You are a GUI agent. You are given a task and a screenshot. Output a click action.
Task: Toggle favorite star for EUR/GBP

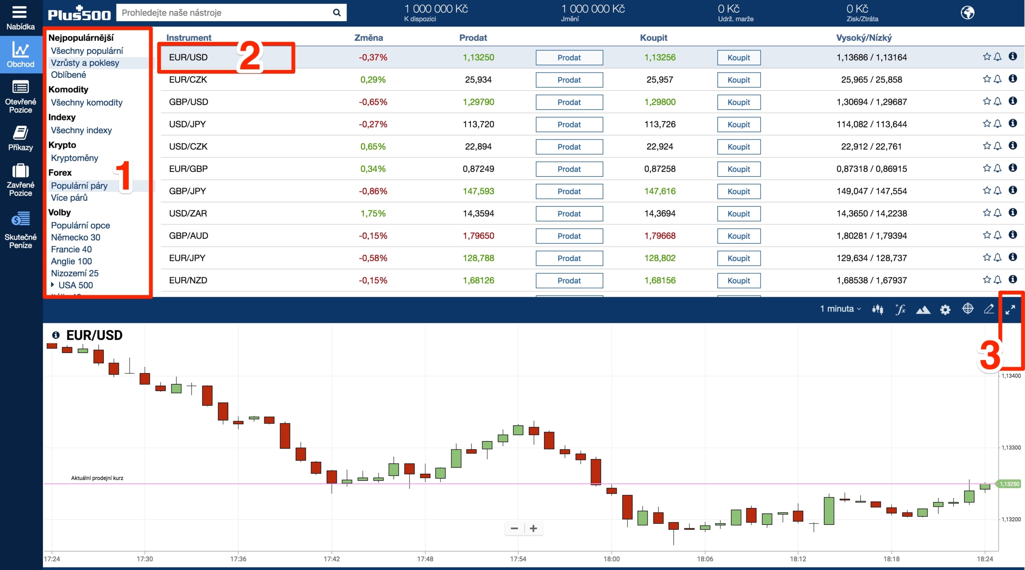tap(987, 168)
